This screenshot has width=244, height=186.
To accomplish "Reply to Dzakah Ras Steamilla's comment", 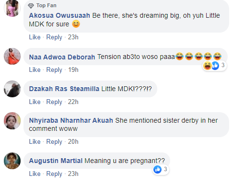I will pyautogui.click(x=54, y=102).
